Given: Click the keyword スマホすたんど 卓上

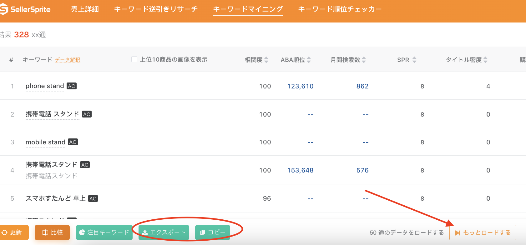Looking at the screenshot, I should click(55, 198).
